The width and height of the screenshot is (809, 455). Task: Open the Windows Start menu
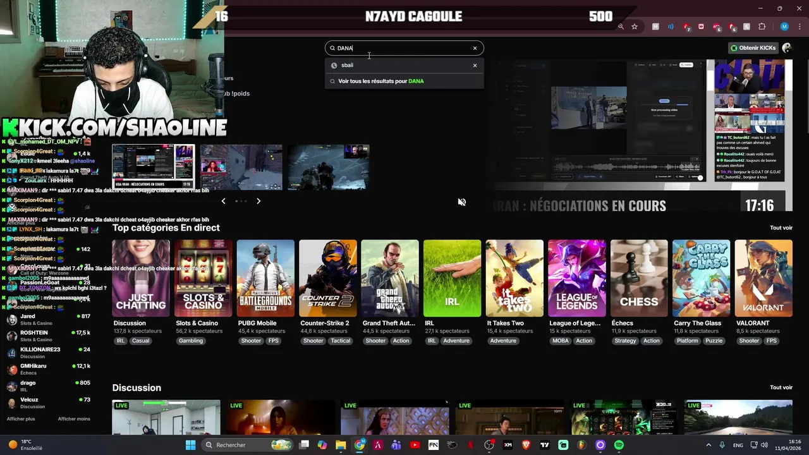pos(190,445)
